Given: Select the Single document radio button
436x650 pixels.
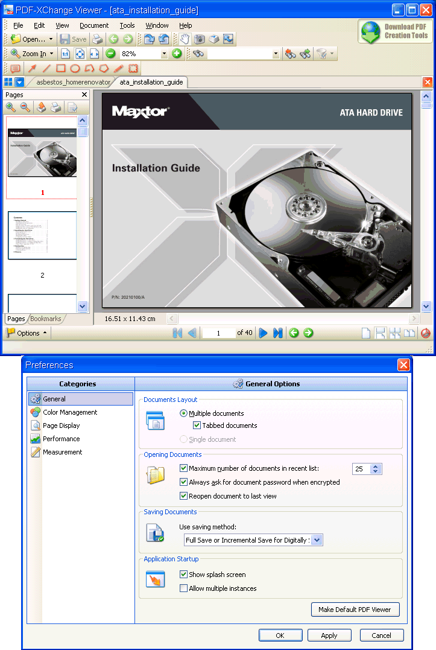Looking at the screenshot, I should pyautogui.click(x=183, y=439).
